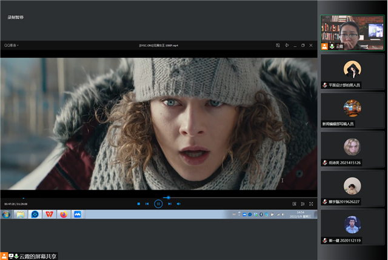Click muted mic icon beside 2020112119
Image resolution: width=388 pixels, height=260 pixels.
[325, 241]
